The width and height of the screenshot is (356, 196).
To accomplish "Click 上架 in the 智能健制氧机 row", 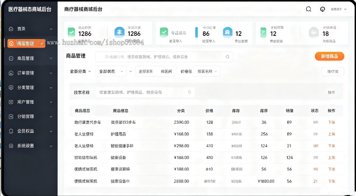I will [331, 157].
